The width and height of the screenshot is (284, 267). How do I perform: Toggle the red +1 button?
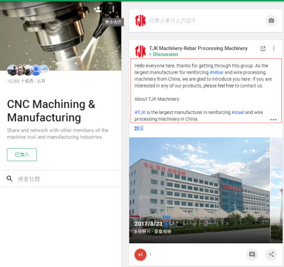pyautogui.click(x=141, y=255)
